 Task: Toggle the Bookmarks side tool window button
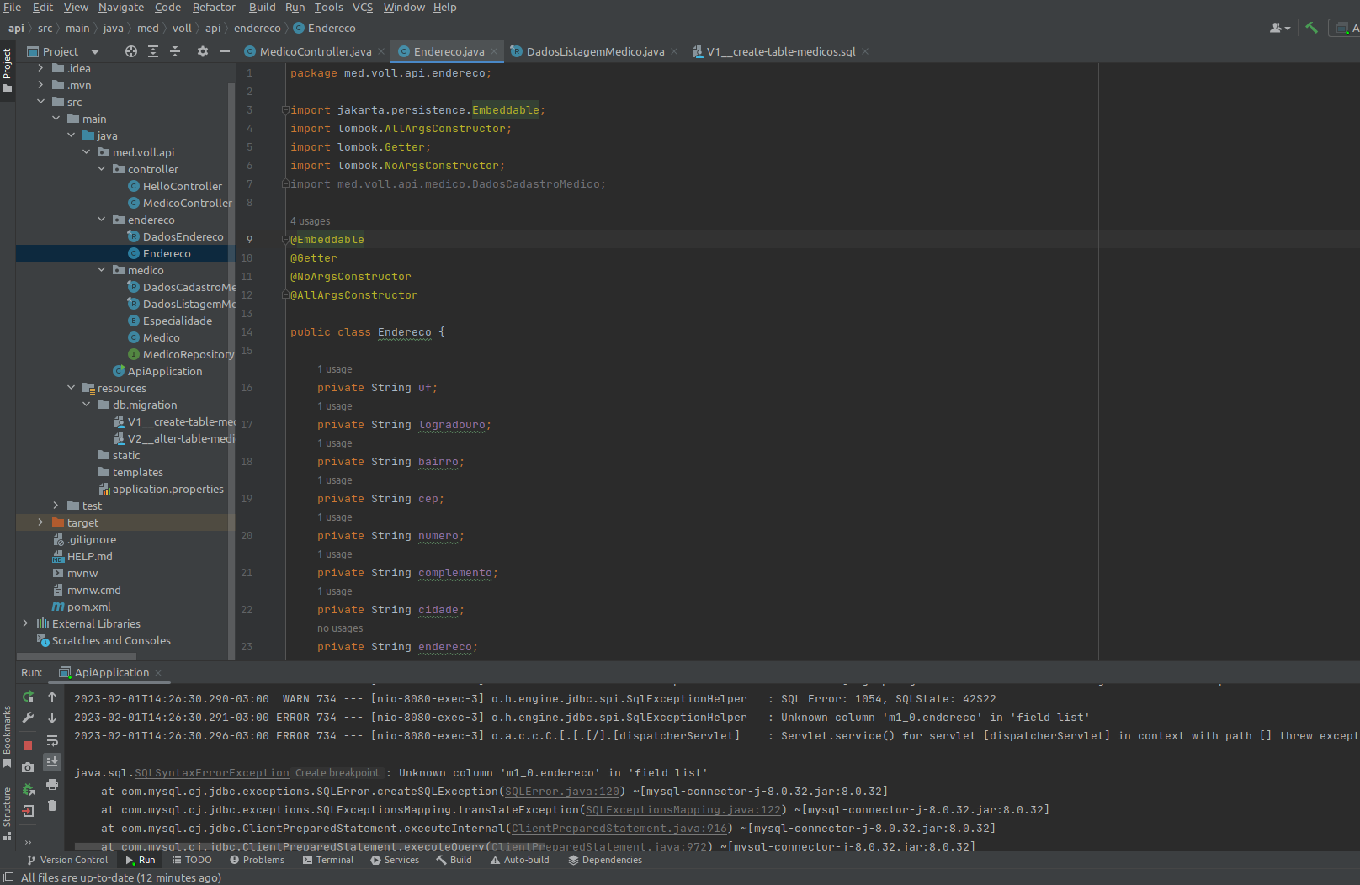[x=8, y=737]
